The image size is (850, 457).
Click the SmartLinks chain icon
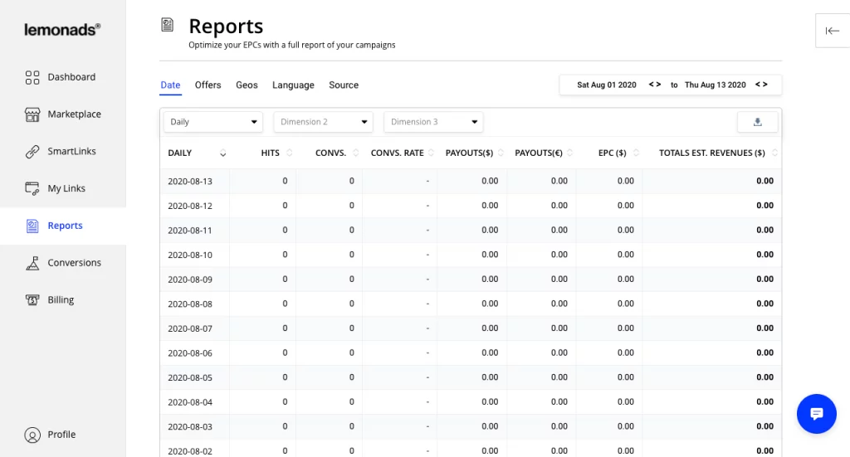(32, 152)
